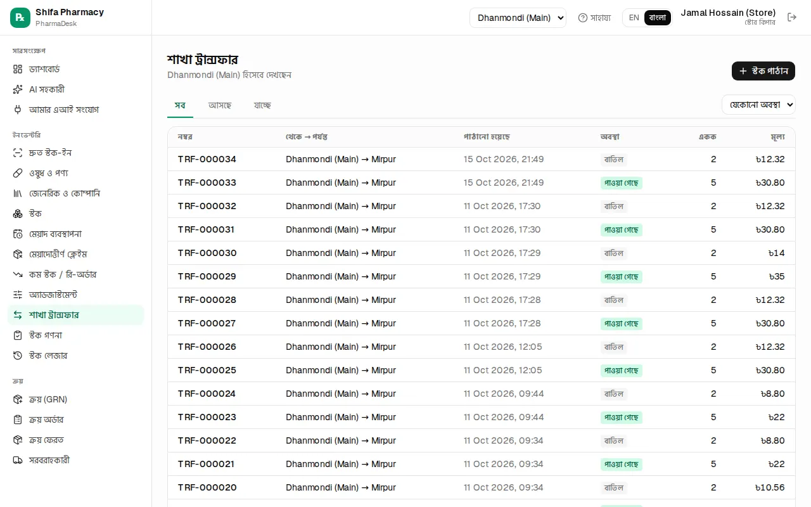Click the মূল্য column header
811x507 pixels.
point(777,137)
